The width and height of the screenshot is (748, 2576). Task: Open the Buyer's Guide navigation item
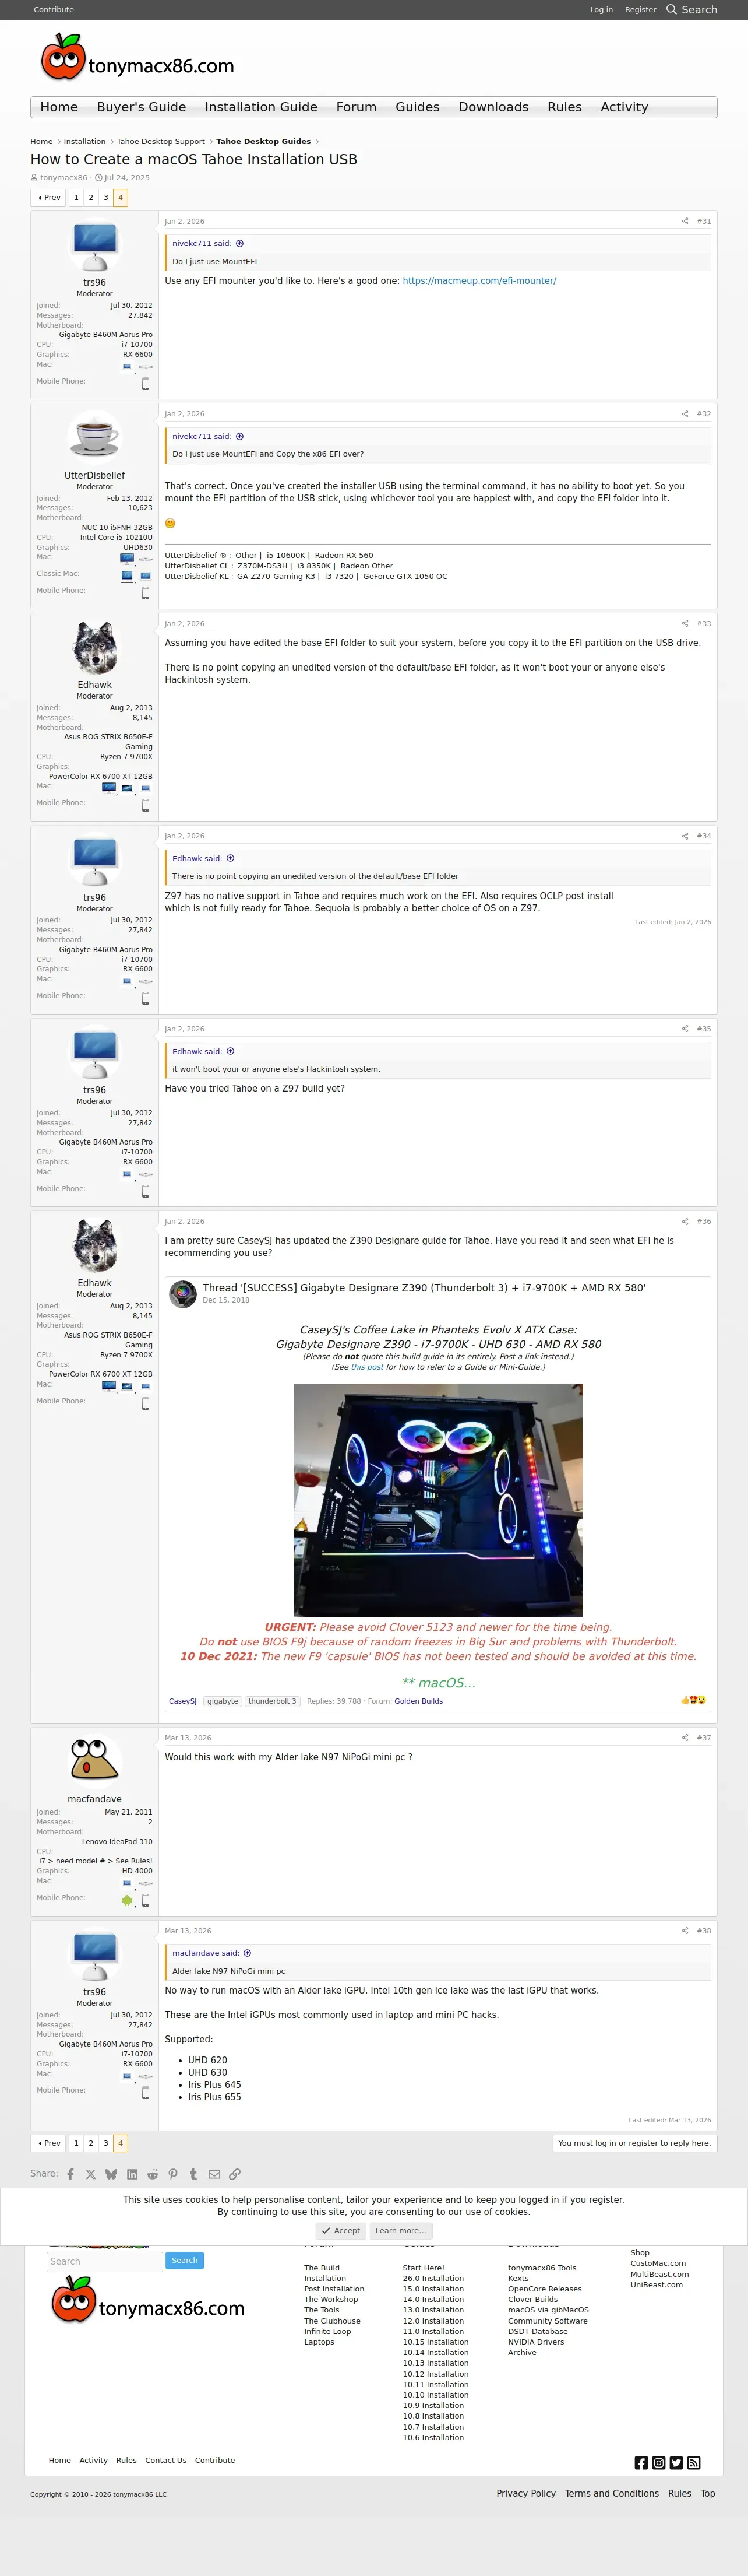(x=141, y=107)
